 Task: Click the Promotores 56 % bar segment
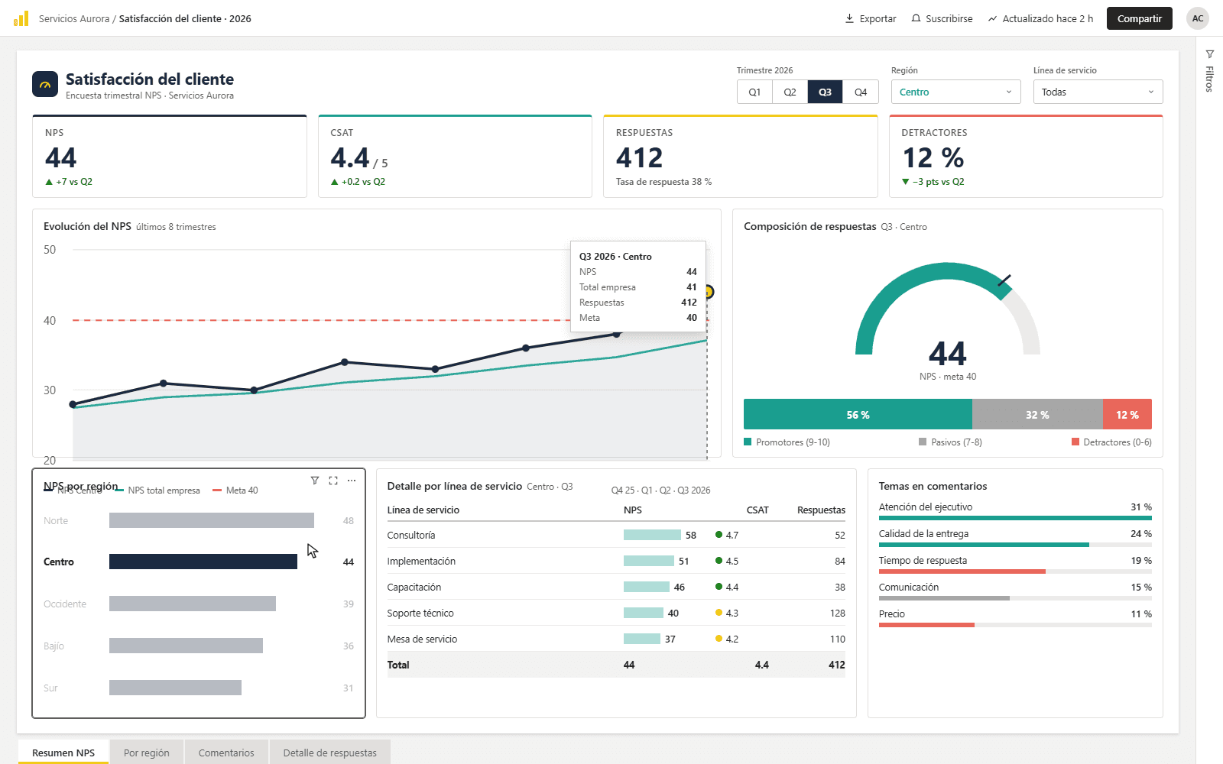(x=858, y=414)
